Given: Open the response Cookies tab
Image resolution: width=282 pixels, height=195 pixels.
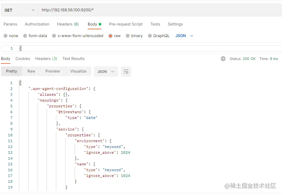Looking at the screenshot, I should (x=23, y=59).
